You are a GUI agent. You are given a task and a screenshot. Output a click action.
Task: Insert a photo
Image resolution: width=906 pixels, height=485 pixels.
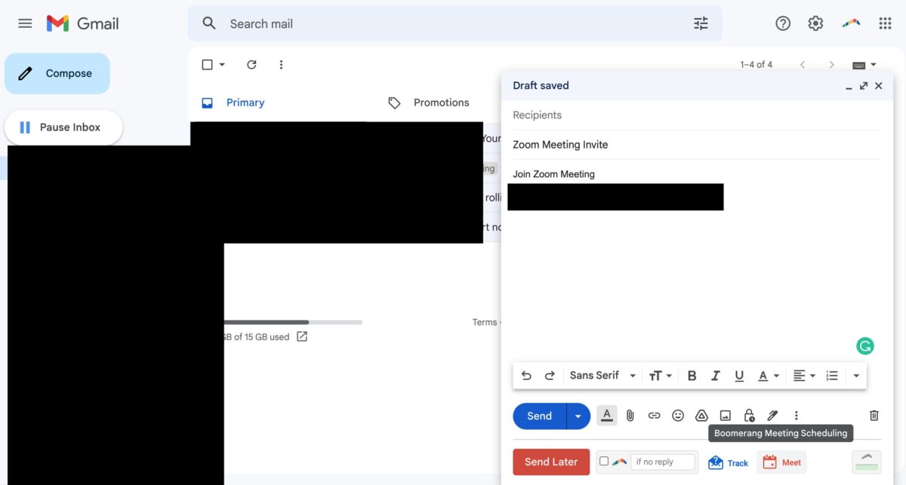pyautogui.click(x=726, y=416)
